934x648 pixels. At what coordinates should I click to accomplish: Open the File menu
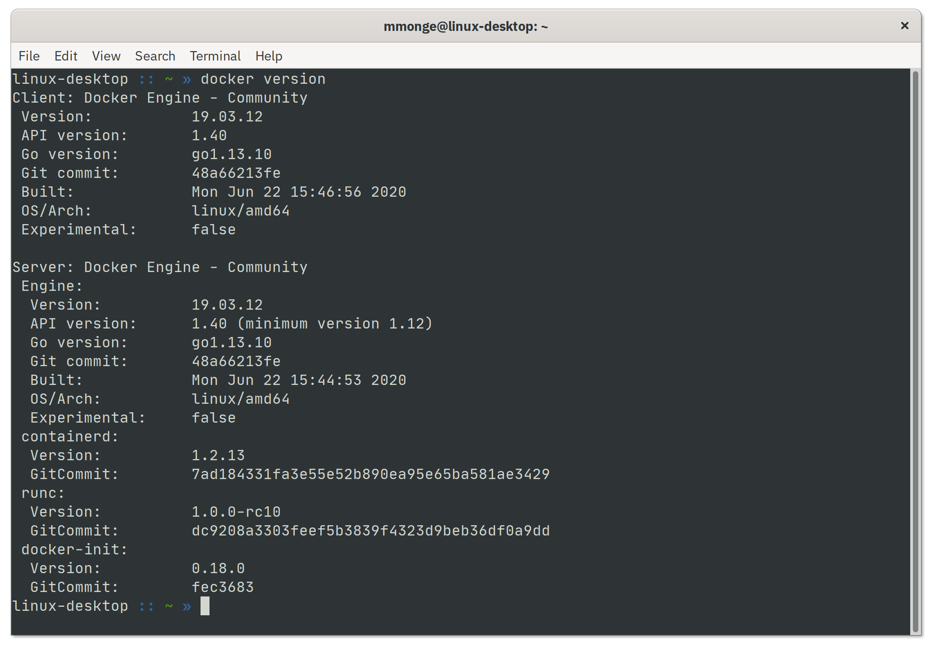[29, 56]
